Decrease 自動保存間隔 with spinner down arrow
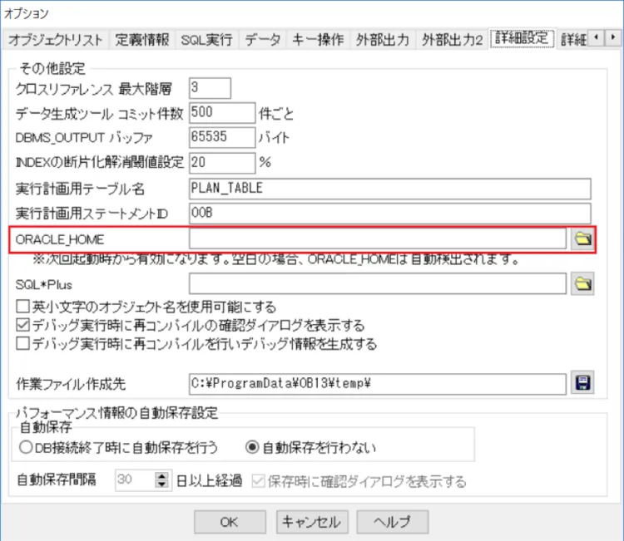The image size is (624, 541). tap(161, 484)
